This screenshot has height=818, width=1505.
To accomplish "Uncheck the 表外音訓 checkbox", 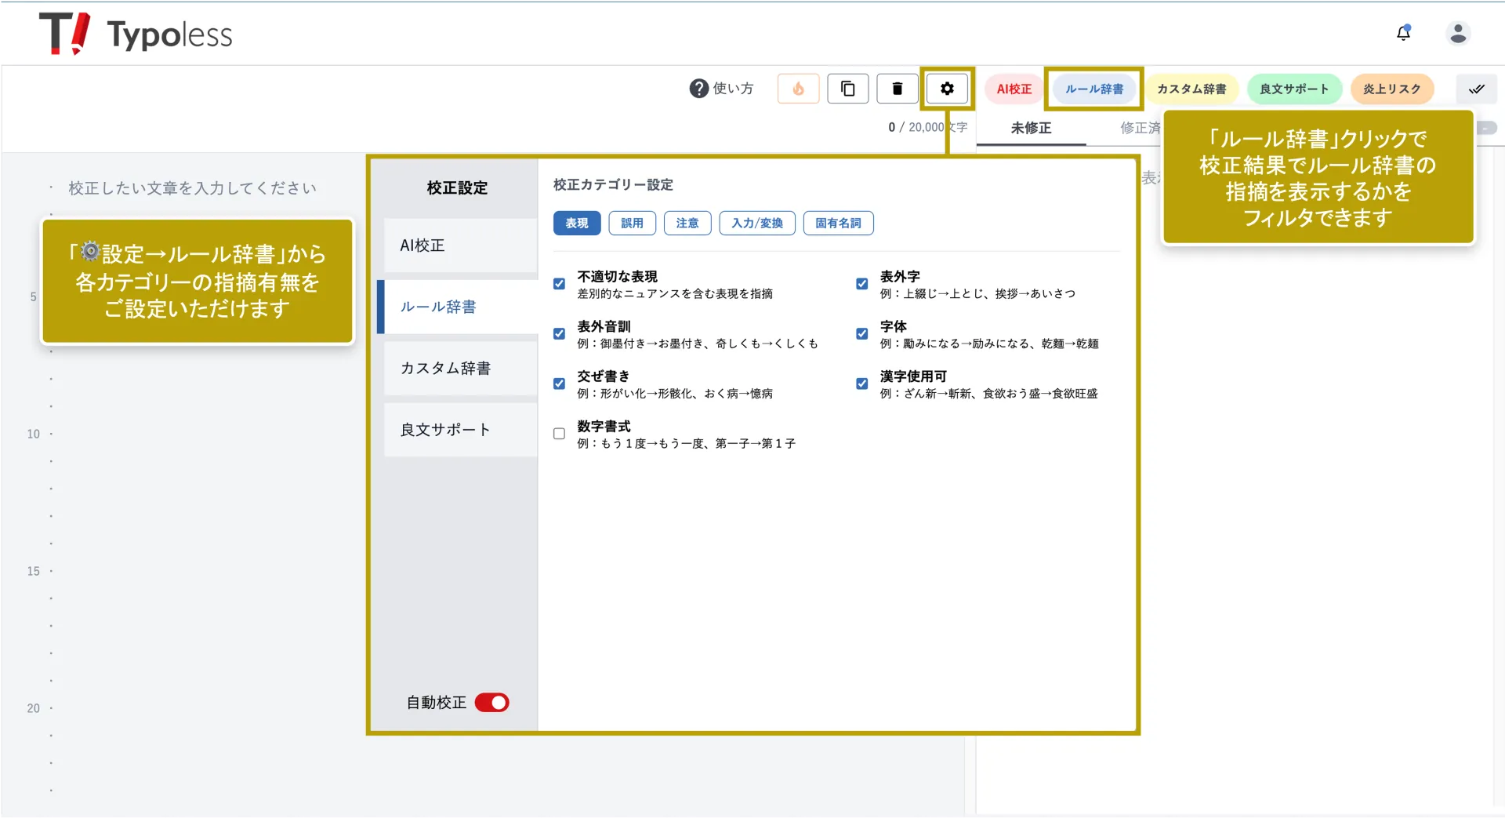I will [x=559, y=334].
